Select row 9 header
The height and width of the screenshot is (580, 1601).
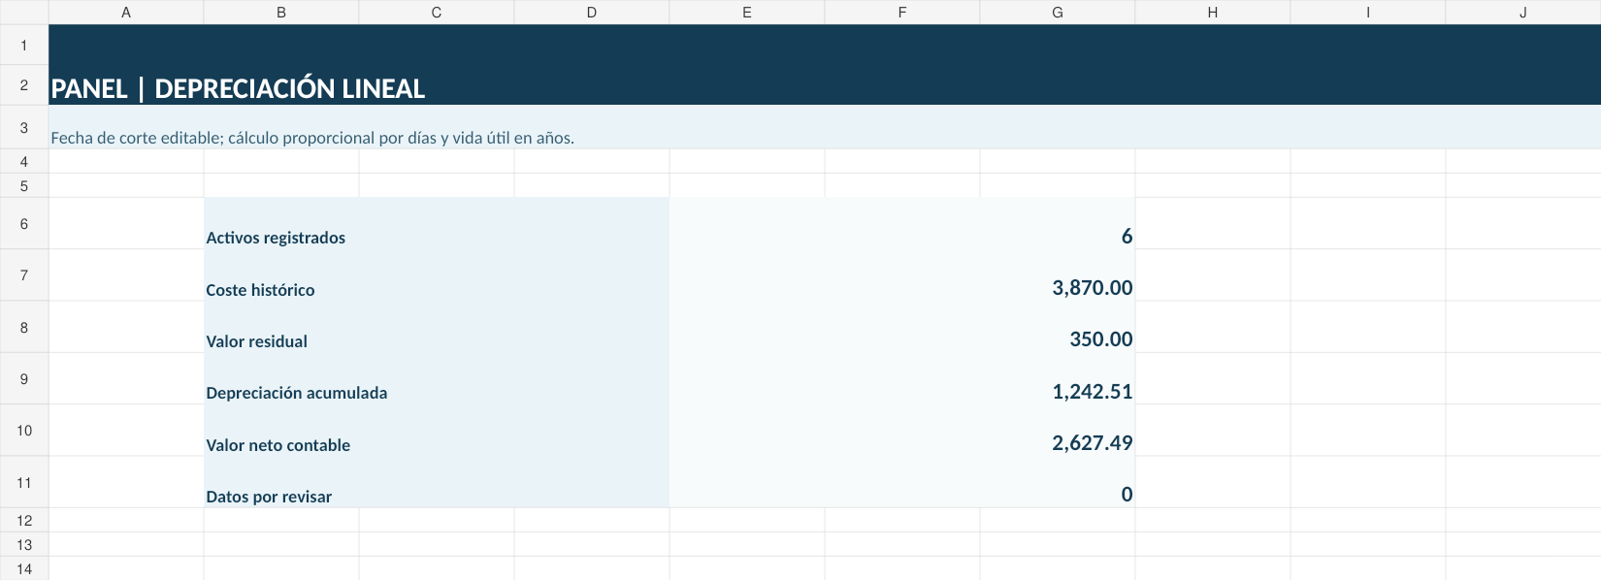(x=24, y=378)
